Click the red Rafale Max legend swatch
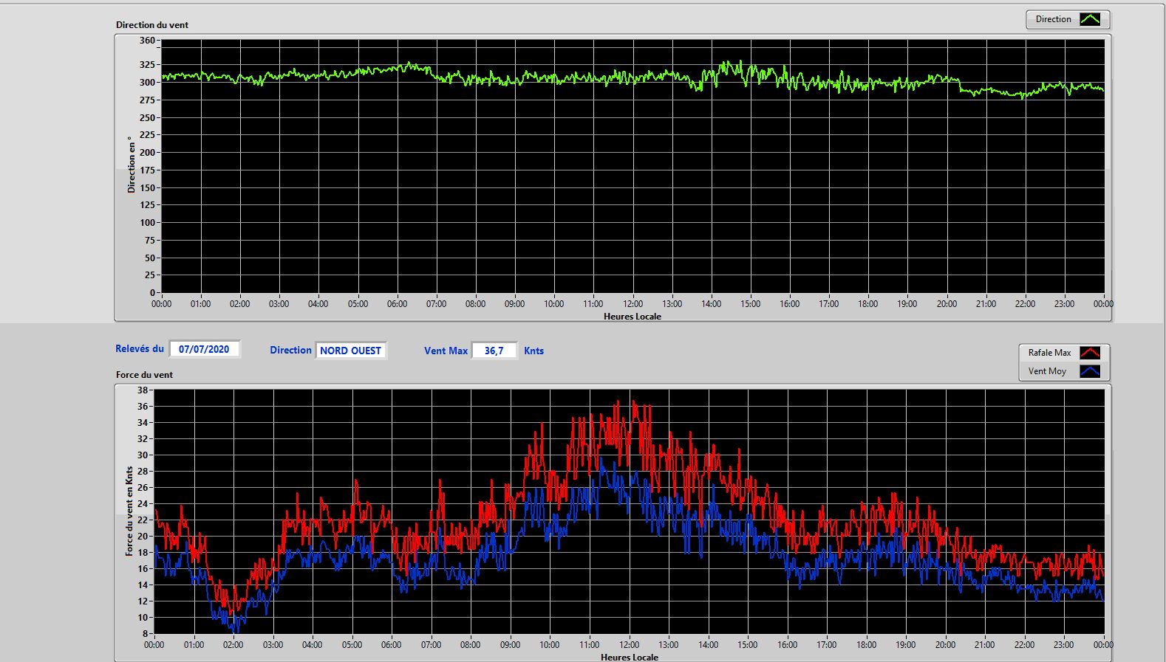 point(1090,353)
